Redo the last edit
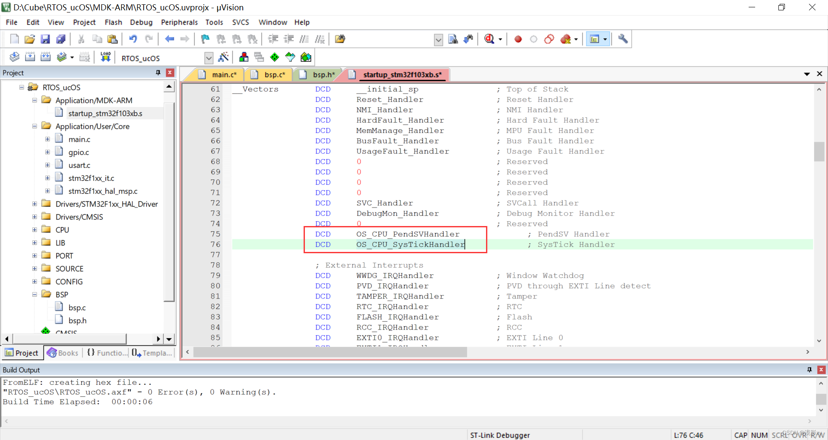The image size is (828, 440). [149, 39]
